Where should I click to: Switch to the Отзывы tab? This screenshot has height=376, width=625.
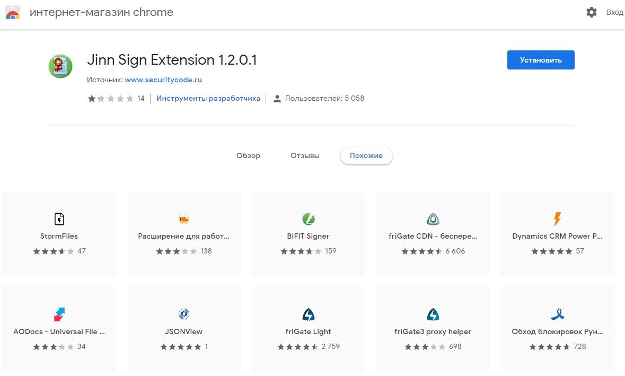point(305,155)
